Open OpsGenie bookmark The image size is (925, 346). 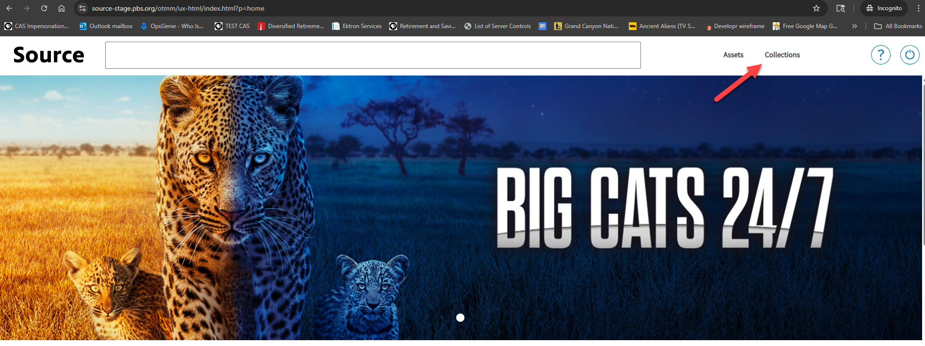coord(172,26)
